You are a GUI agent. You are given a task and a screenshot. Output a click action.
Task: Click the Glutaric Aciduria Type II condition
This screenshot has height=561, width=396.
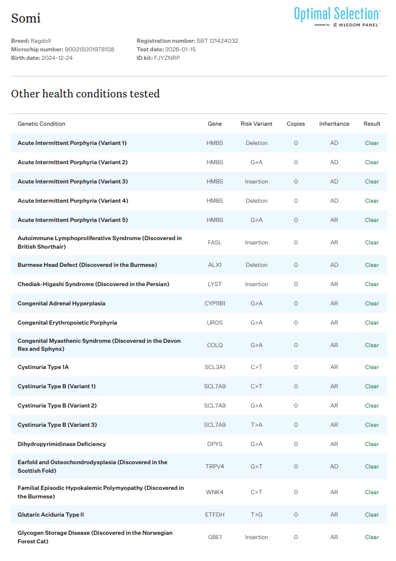click(51, 514)
